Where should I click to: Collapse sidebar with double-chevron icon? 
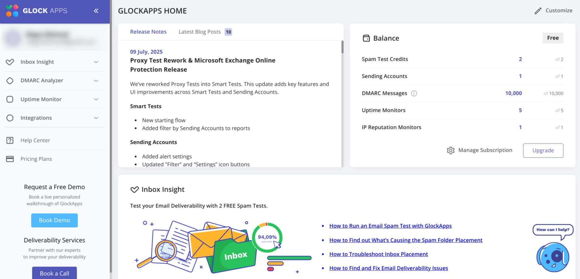pyautogui.click(x=96, y=11)
